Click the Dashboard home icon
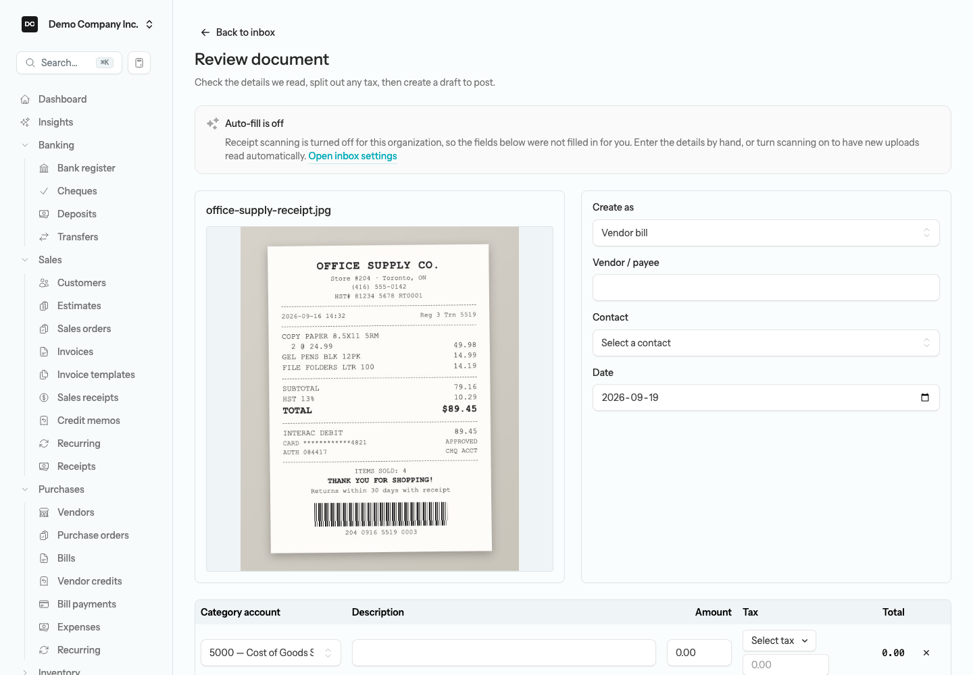 25,99
